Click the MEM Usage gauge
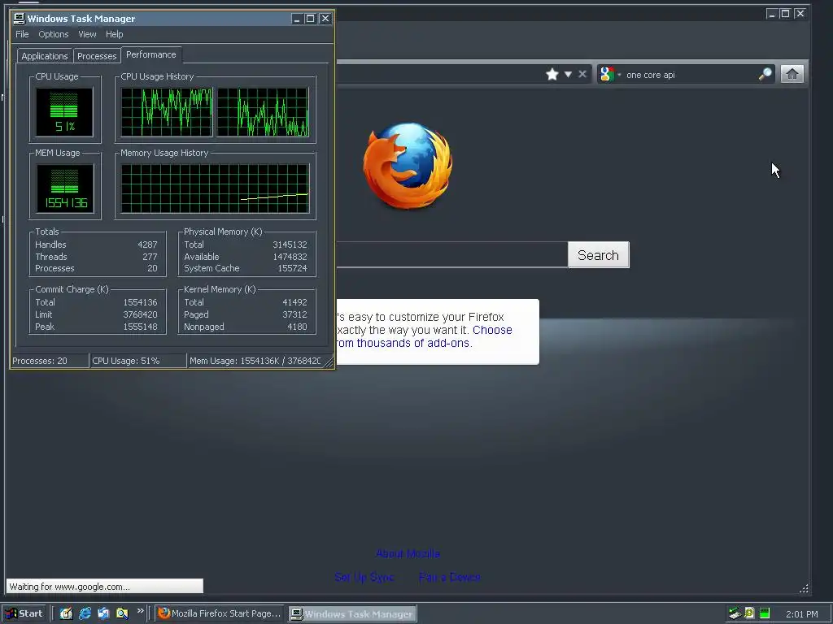833x624 pixels. 64,188
